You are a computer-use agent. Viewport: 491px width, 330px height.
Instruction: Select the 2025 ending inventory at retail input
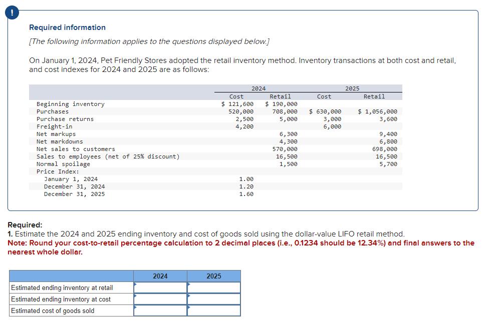pos(213,287)
